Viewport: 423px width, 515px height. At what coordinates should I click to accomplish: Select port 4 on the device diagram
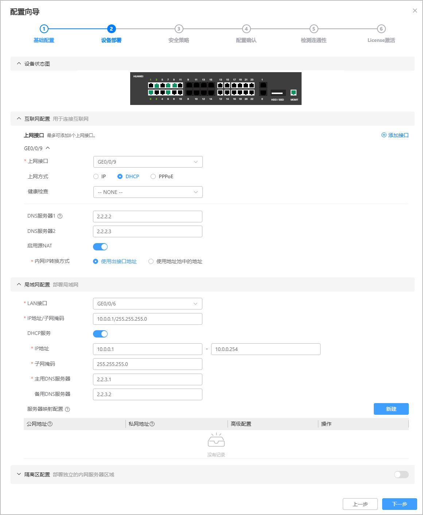pyautogui.click(x=162, y=93)
